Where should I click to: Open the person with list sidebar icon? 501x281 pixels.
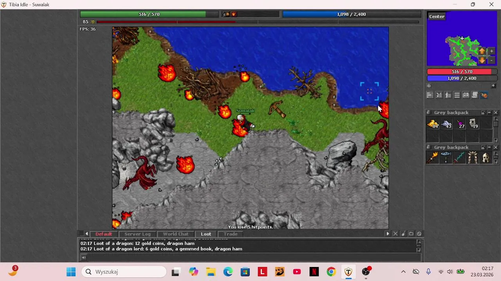pyautogui.click(x=448, y=95)
